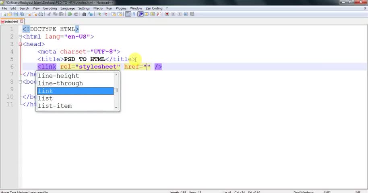Open the Plugins menu
The width and height of the screenshot is (368, 193).
[x=121, y=8]
